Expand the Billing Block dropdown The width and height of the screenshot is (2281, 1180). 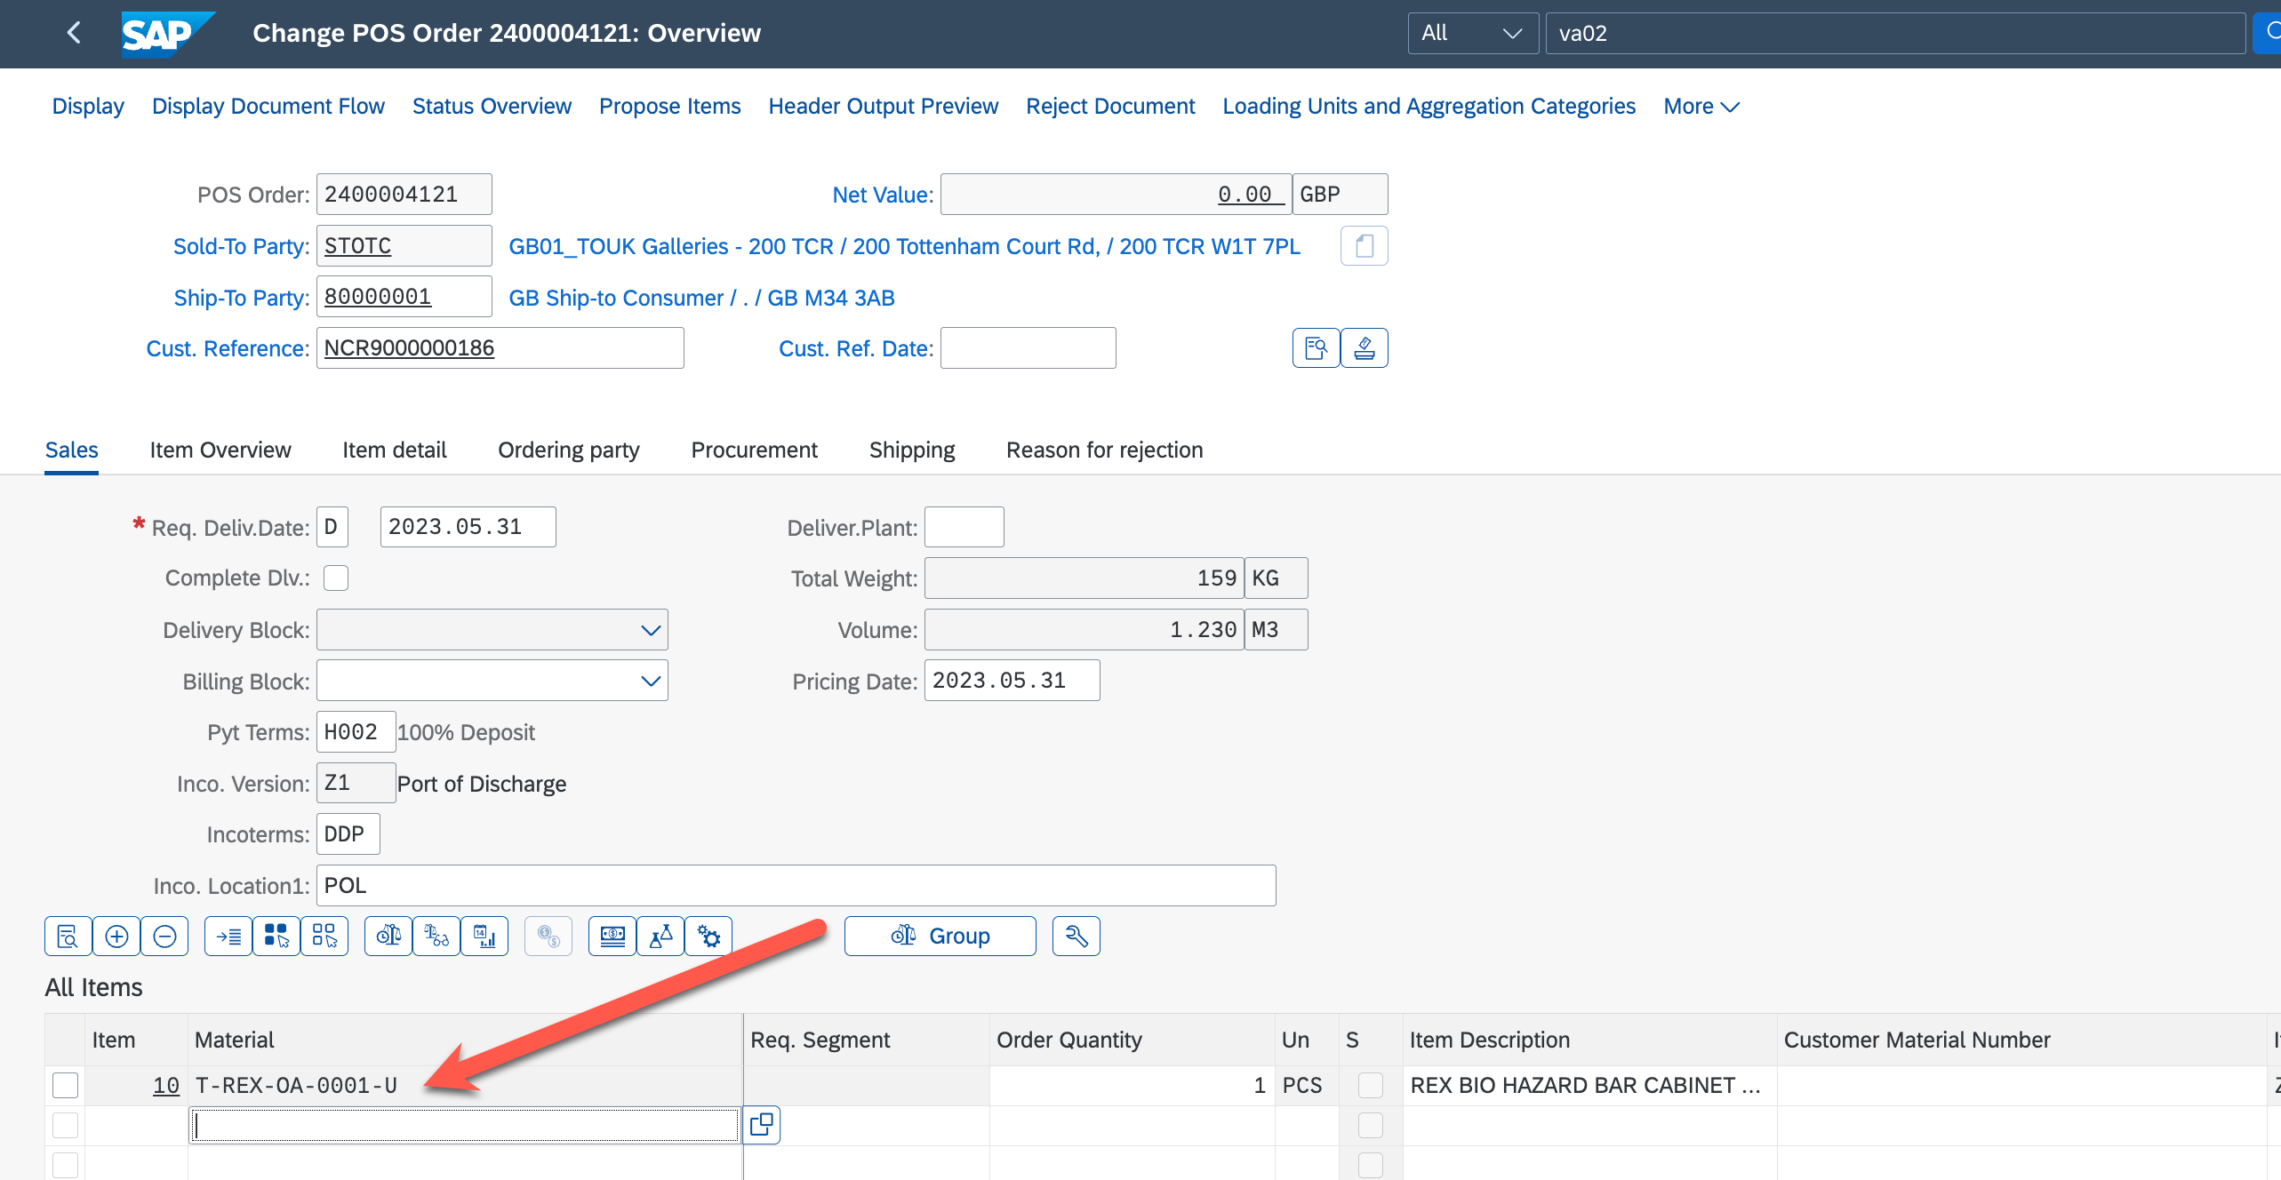tap(650, 682)
